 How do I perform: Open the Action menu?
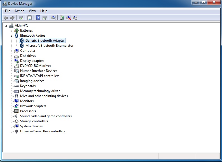pos(19,11)
